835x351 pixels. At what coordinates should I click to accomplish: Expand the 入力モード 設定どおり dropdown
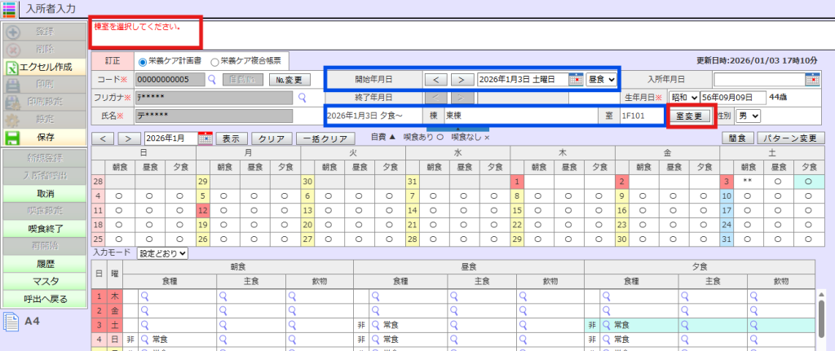[x=163, y=253]
